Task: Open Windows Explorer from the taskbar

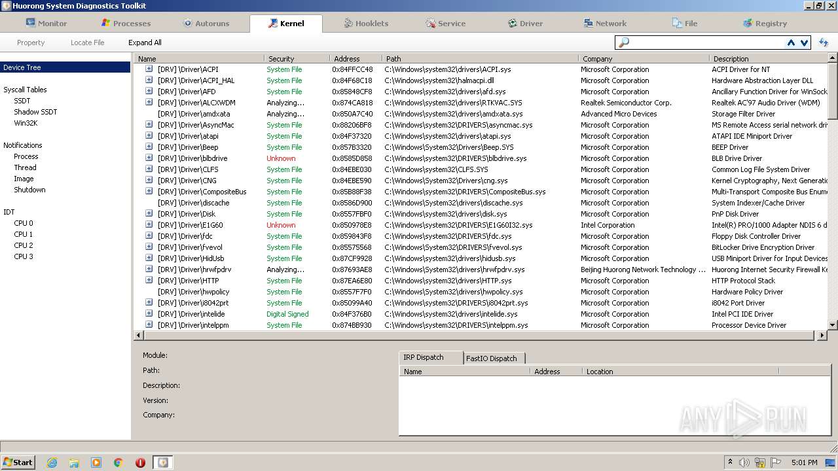Action: pyautogui.click(x=74, y=462)
